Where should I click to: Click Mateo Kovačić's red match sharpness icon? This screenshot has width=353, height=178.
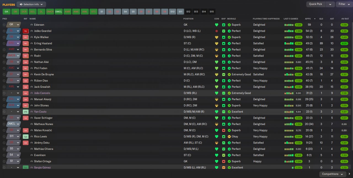(224, 130)
